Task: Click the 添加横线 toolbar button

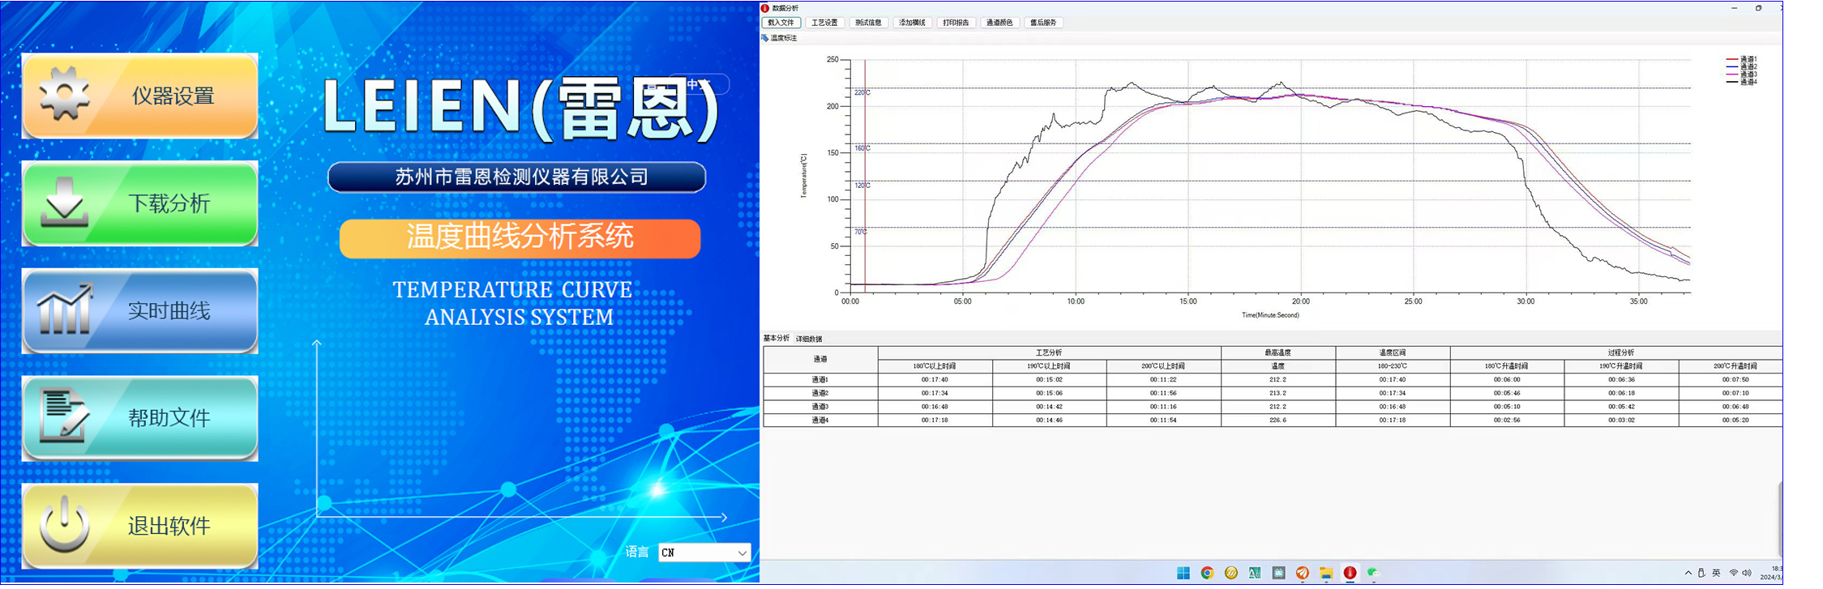Action: pyautogui.click(x=913, y=23)
